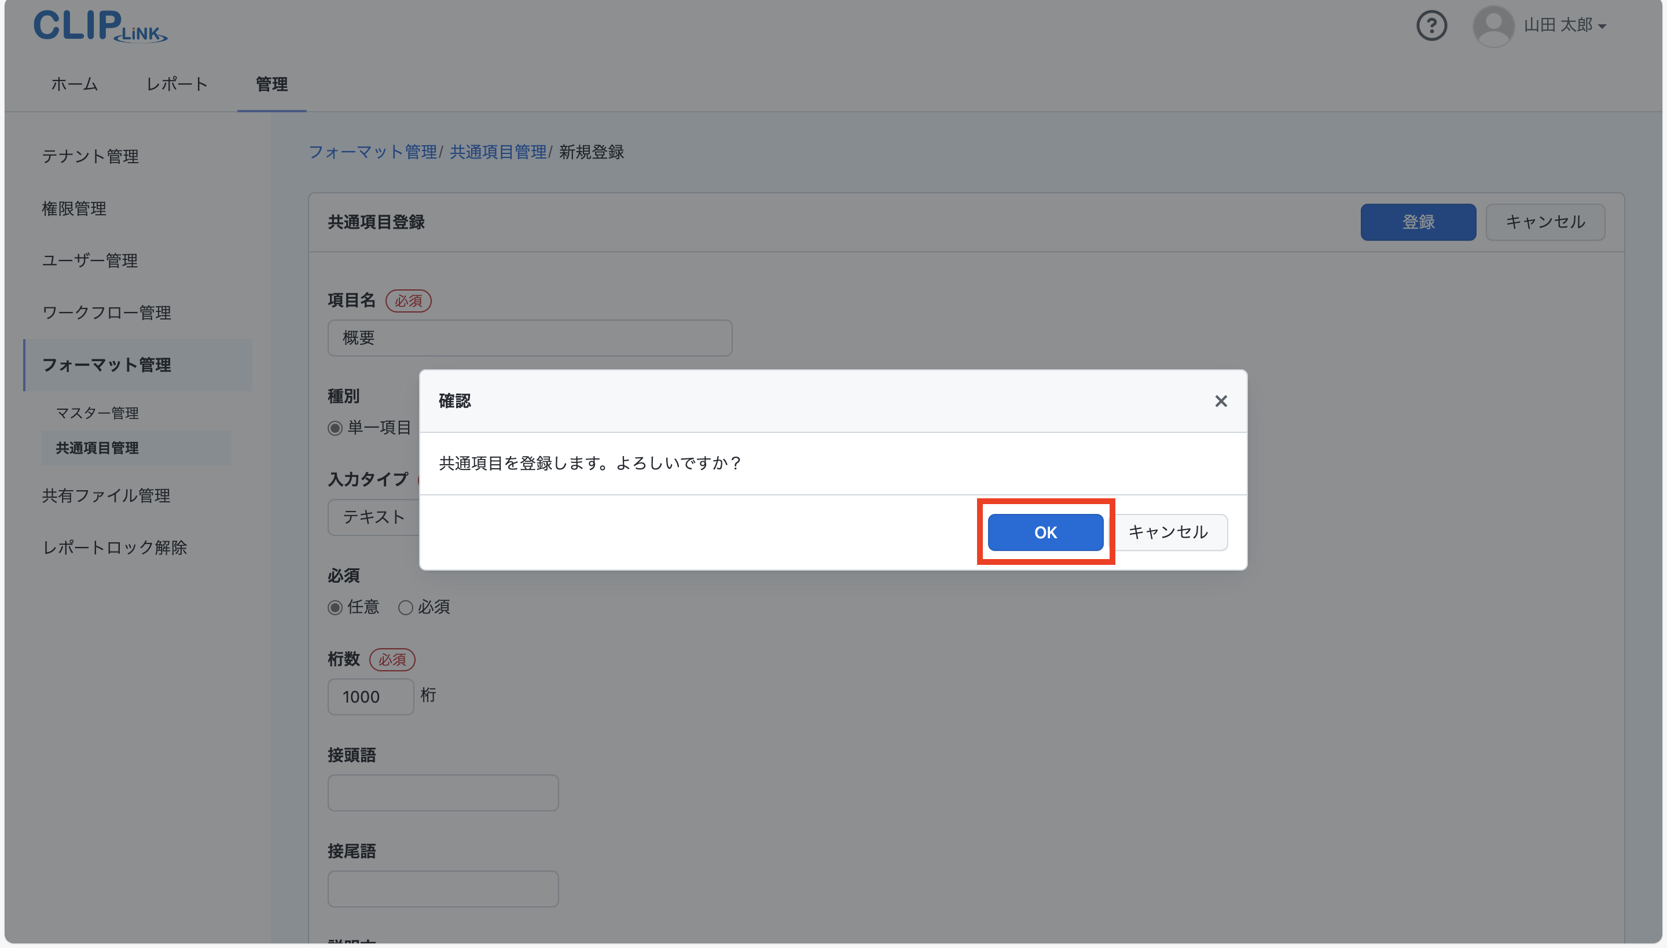The width and height of the screenshot is (1667, 948).
Task: Open the 共通項目管理 breadcrumb link
Action: (498, 152)
